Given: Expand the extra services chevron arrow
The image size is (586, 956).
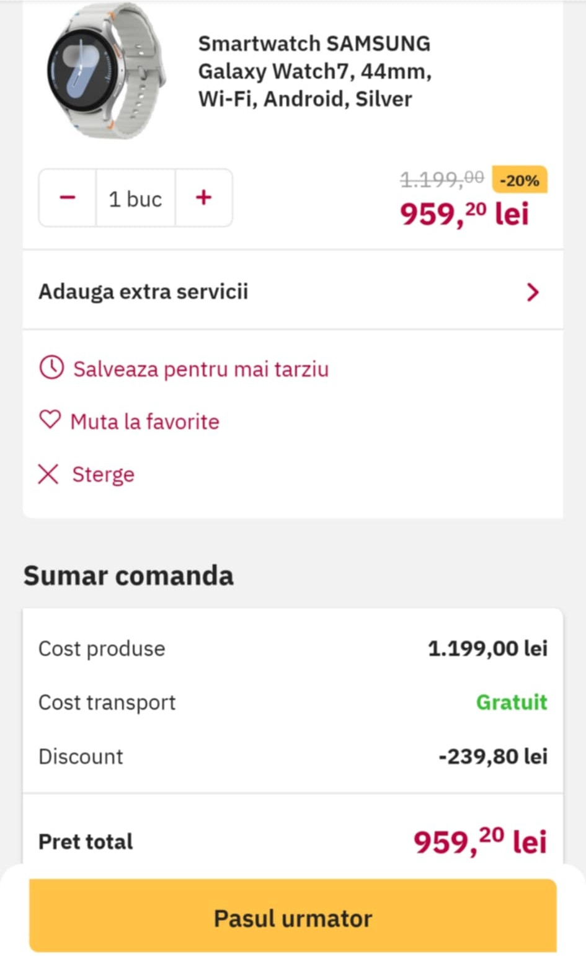Looking at the screenshot, I should click(x=532, y=292).
